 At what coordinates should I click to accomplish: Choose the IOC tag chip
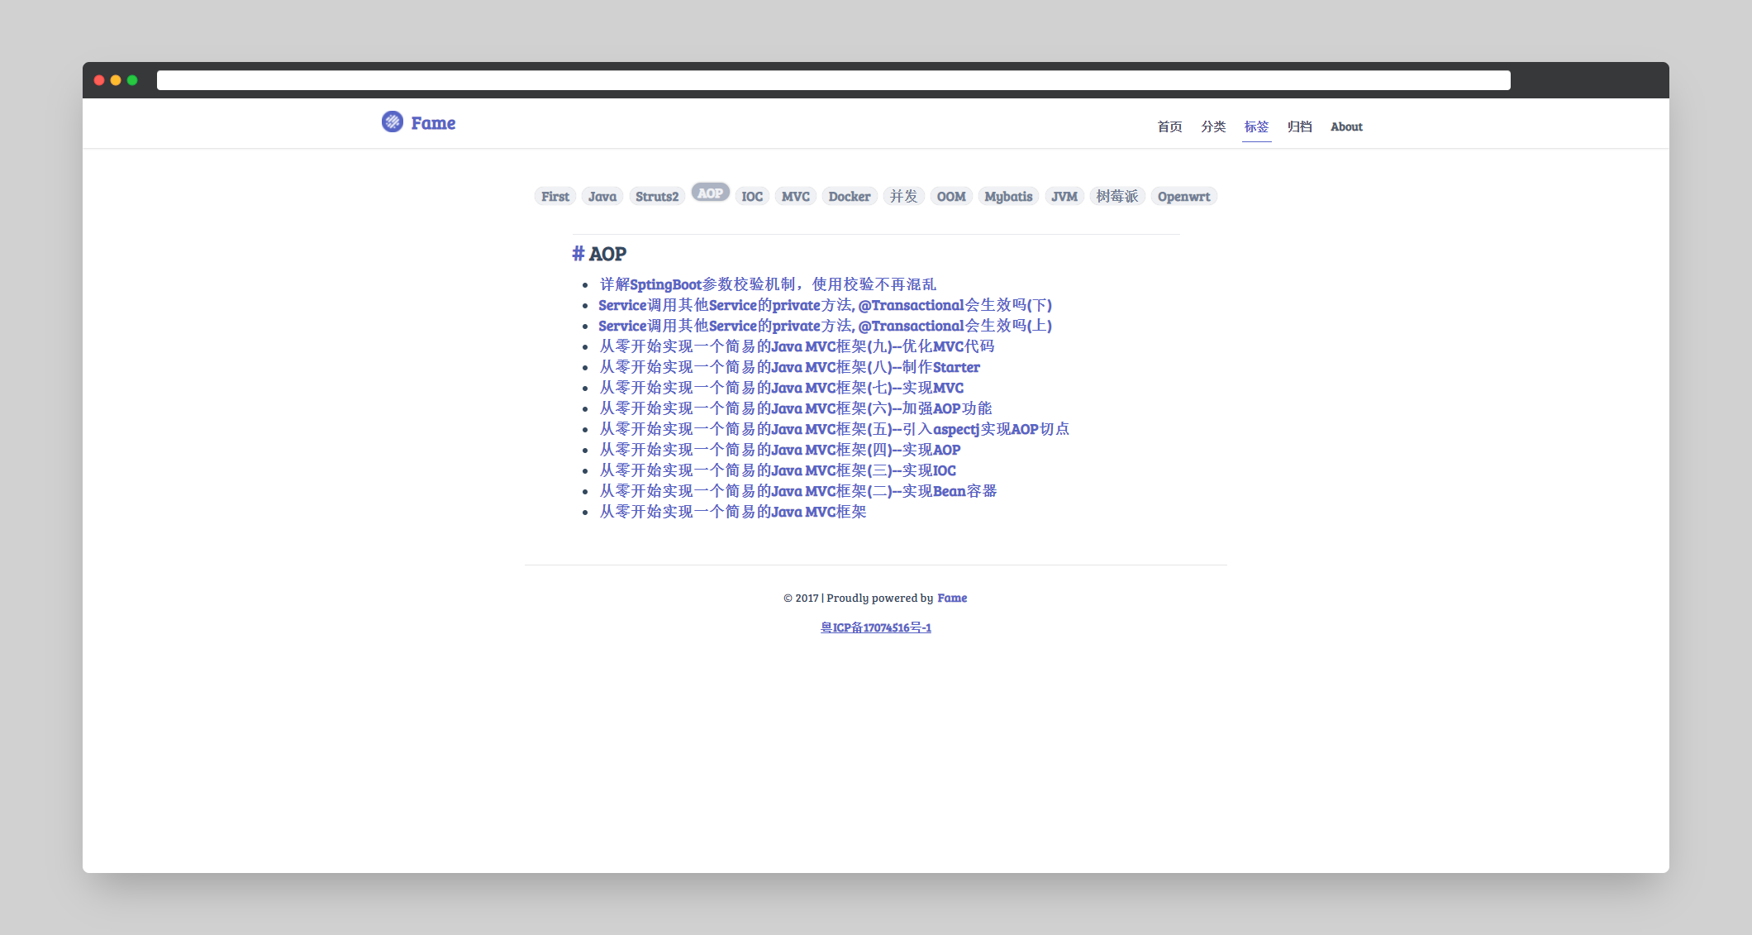click(752, 197)
